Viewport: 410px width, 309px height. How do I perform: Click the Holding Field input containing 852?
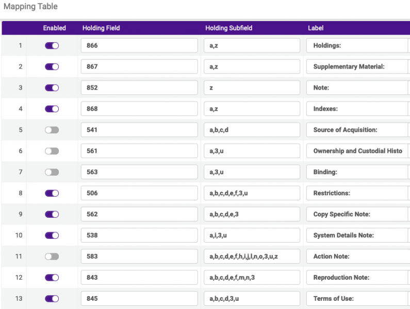coord(139,88)
